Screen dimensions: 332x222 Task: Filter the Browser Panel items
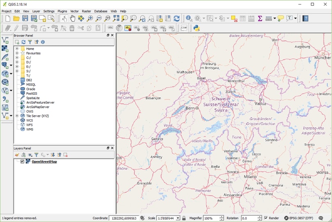30,42
